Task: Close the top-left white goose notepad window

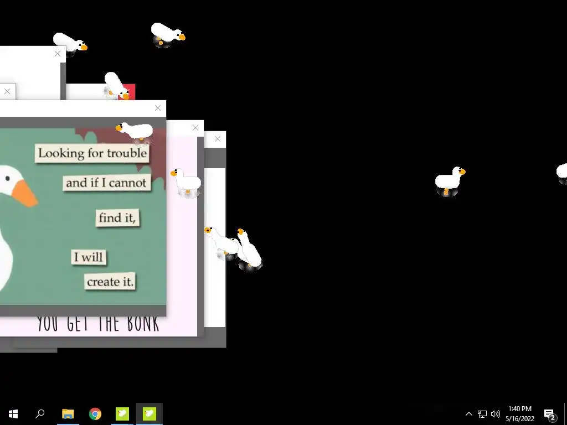Action: click(x=58, y=54)
